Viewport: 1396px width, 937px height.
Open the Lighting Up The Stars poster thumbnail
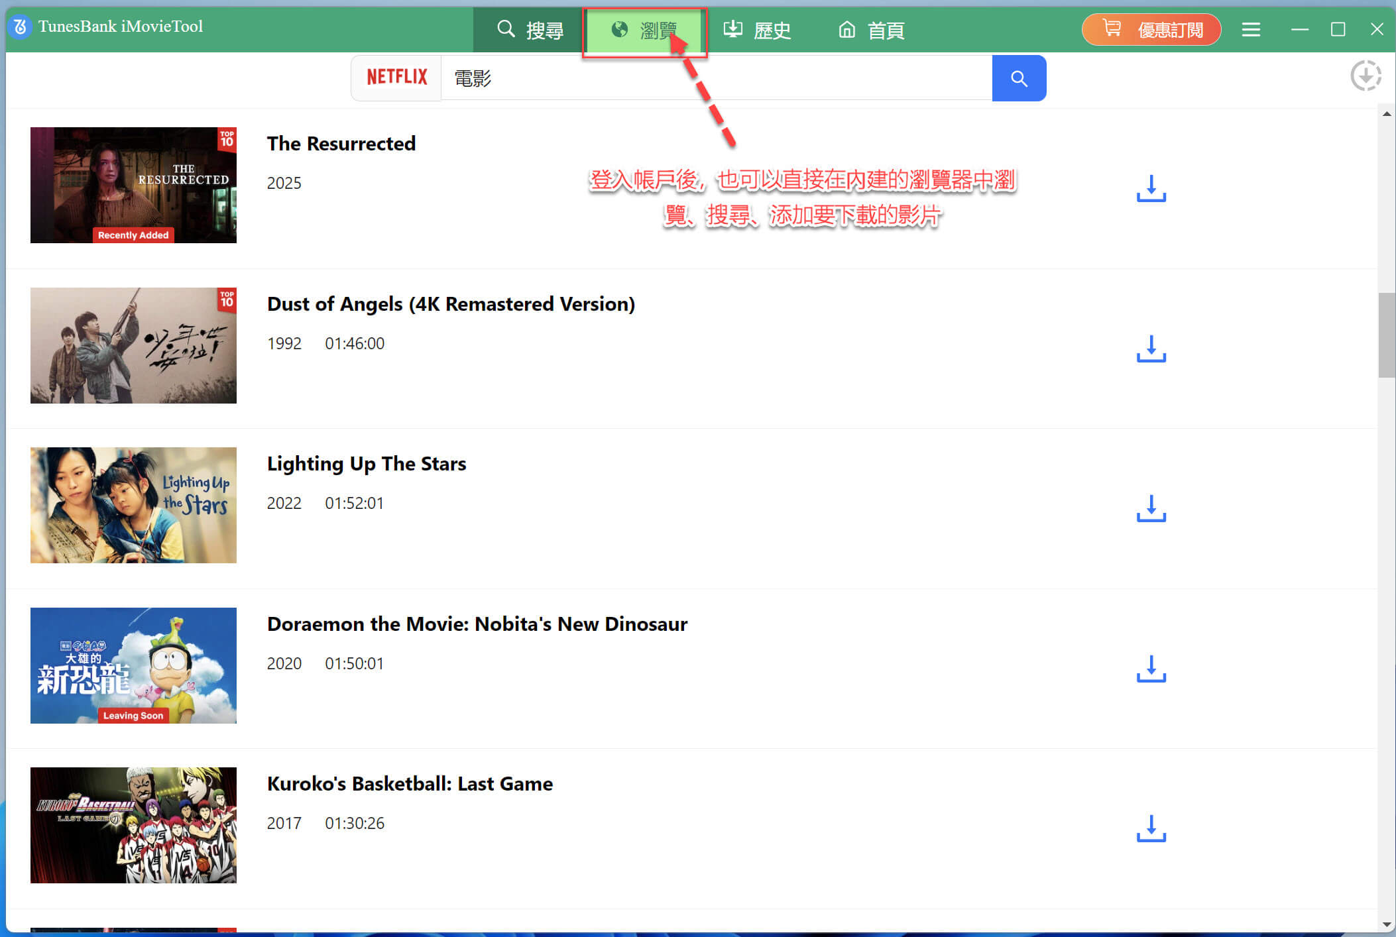click(133, 505)
